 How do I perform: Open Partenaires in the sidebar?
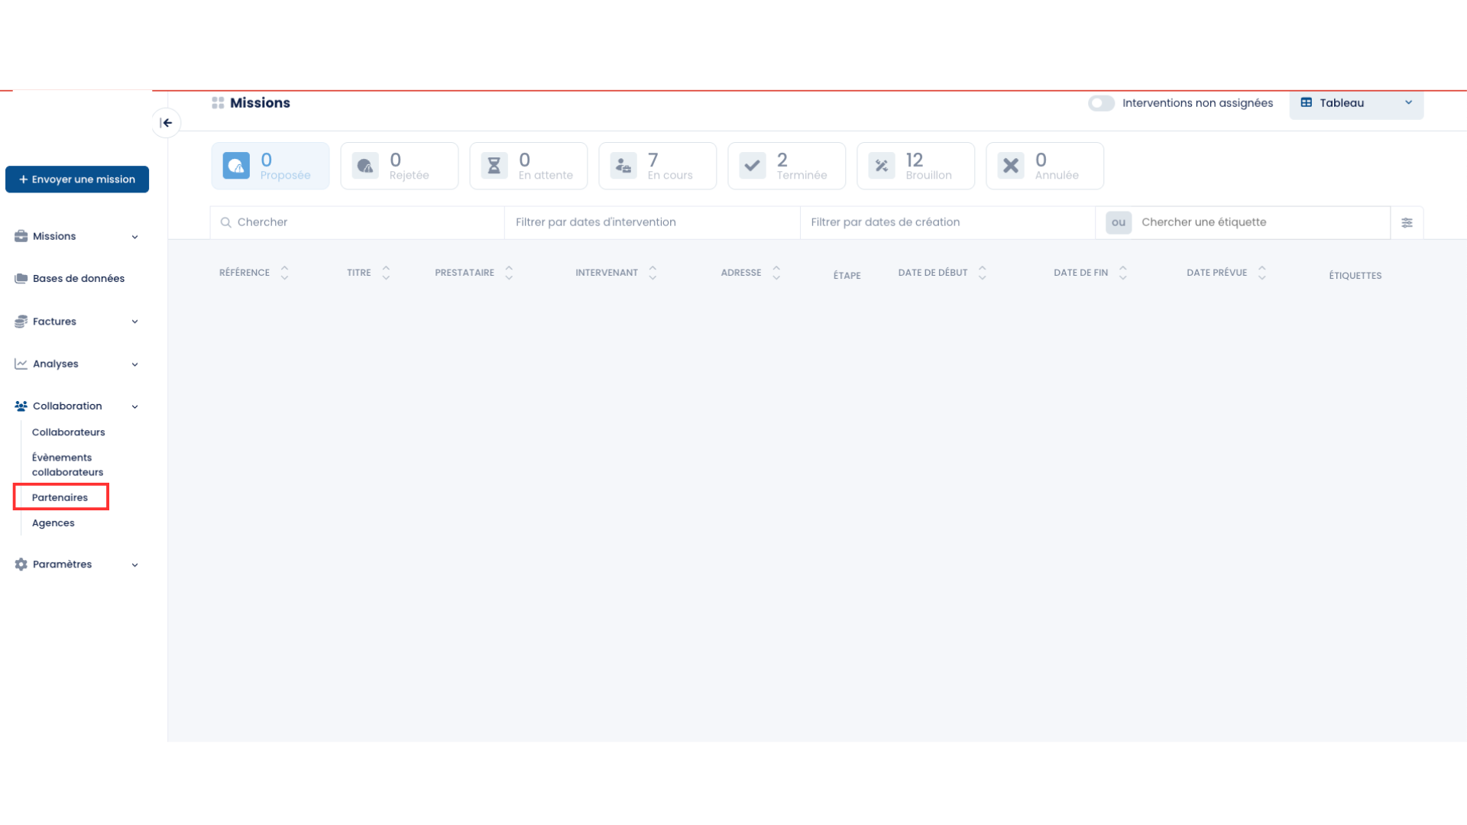click(60, 497)
